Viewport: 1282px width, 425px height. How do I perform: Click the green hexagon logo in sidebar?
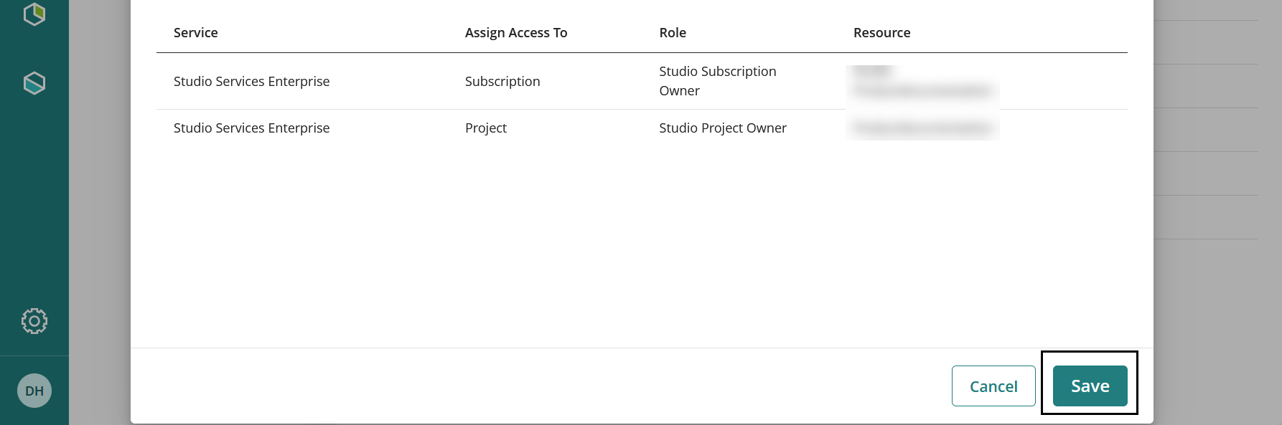tap(34, 14)
